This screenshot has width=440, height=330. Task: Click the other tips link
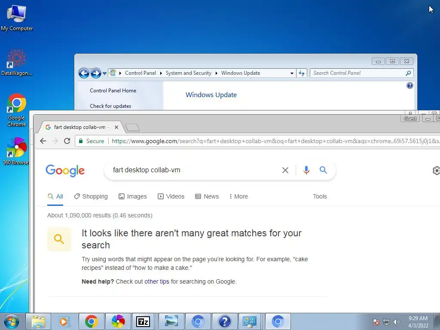156,281
